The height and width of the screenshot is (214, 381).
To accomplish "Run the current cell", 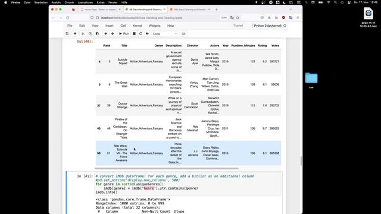I will click(x=124, y=34).
